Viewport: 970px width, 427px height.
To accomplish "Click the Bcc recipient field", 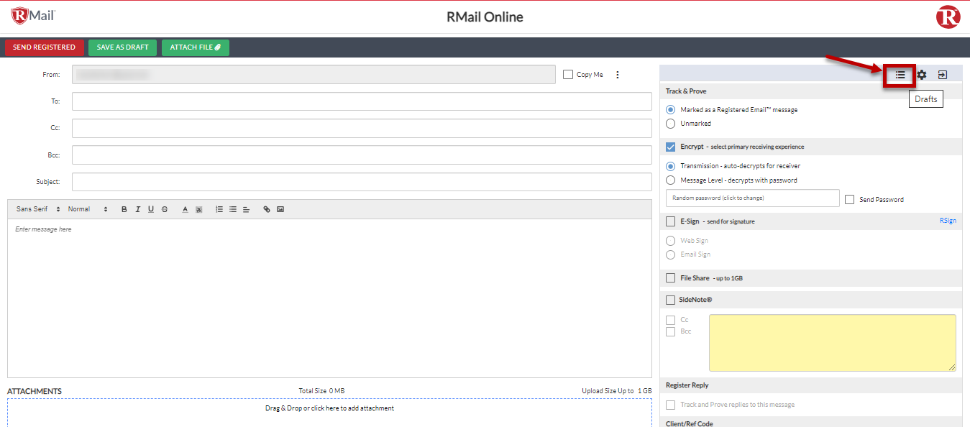I will (x=362, y=155).
